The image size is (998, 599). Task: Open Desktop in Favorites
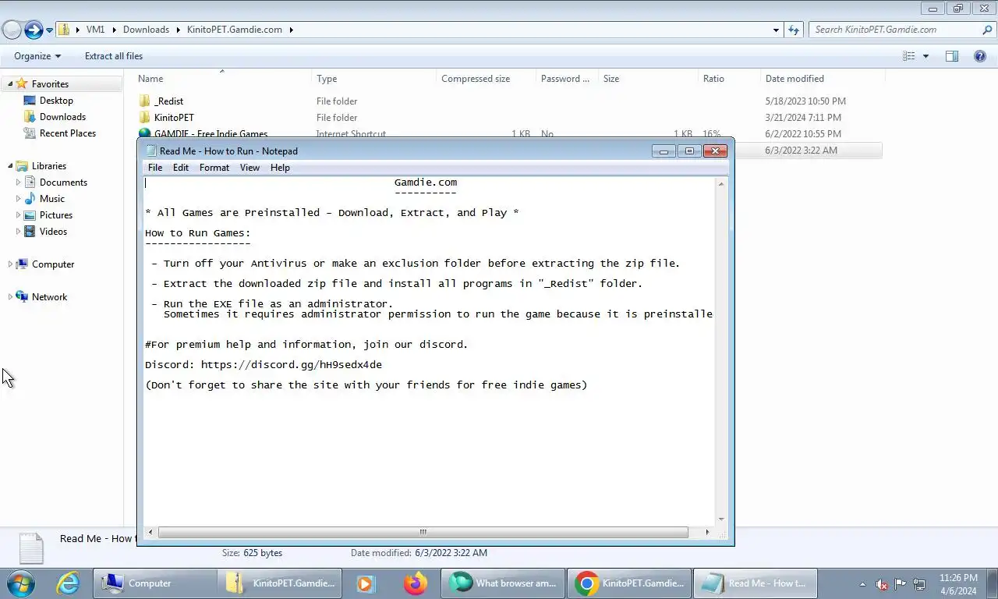click(56, 101)
